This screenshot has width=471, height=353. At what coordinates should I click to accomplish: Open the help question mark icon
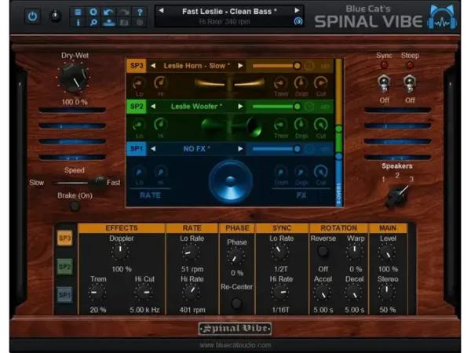pos(140,12)
